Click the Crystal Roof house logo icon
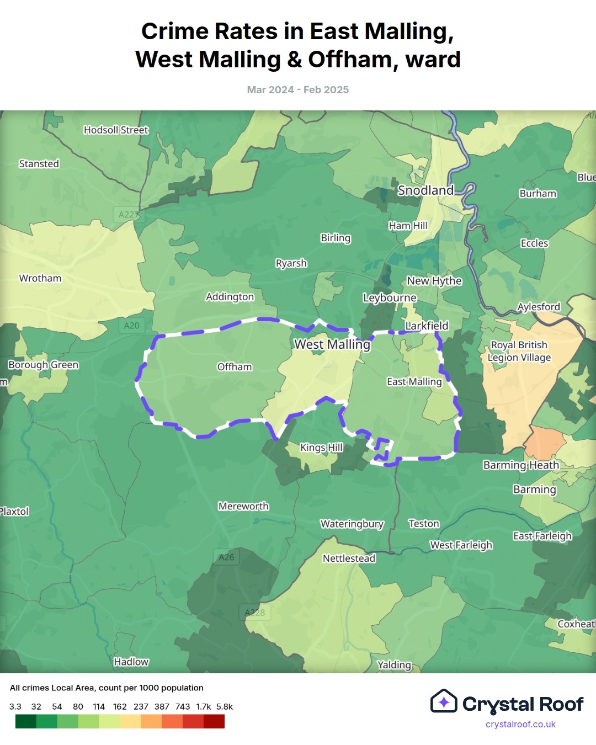The width and height of the screenshot is (596, 745). (x=444, y=701)
